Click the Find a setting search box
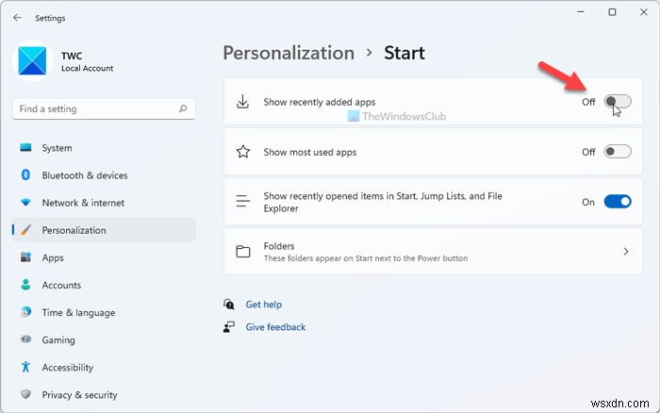Image resolution: width=660 pixels, height=413 pixels. (104, 109)
